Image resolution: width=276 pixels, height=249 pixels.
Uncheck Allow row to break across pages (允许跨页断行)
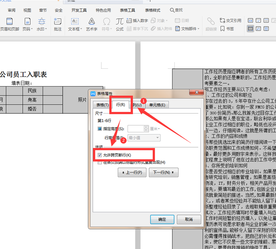(x=100, y=155)
